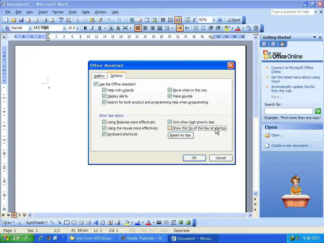
Task: Select the Oval drawing tool
Action: pyautogui.click(x=74, y=222)
